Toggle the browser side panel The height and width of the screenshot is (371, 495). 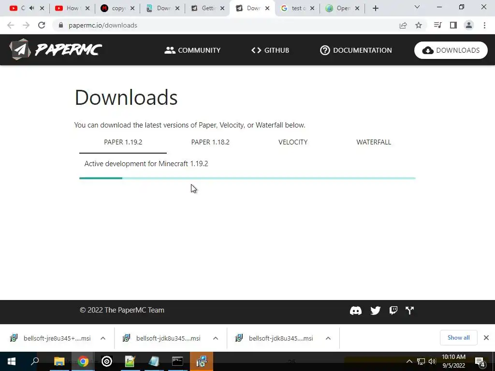(x=453, y=25)
